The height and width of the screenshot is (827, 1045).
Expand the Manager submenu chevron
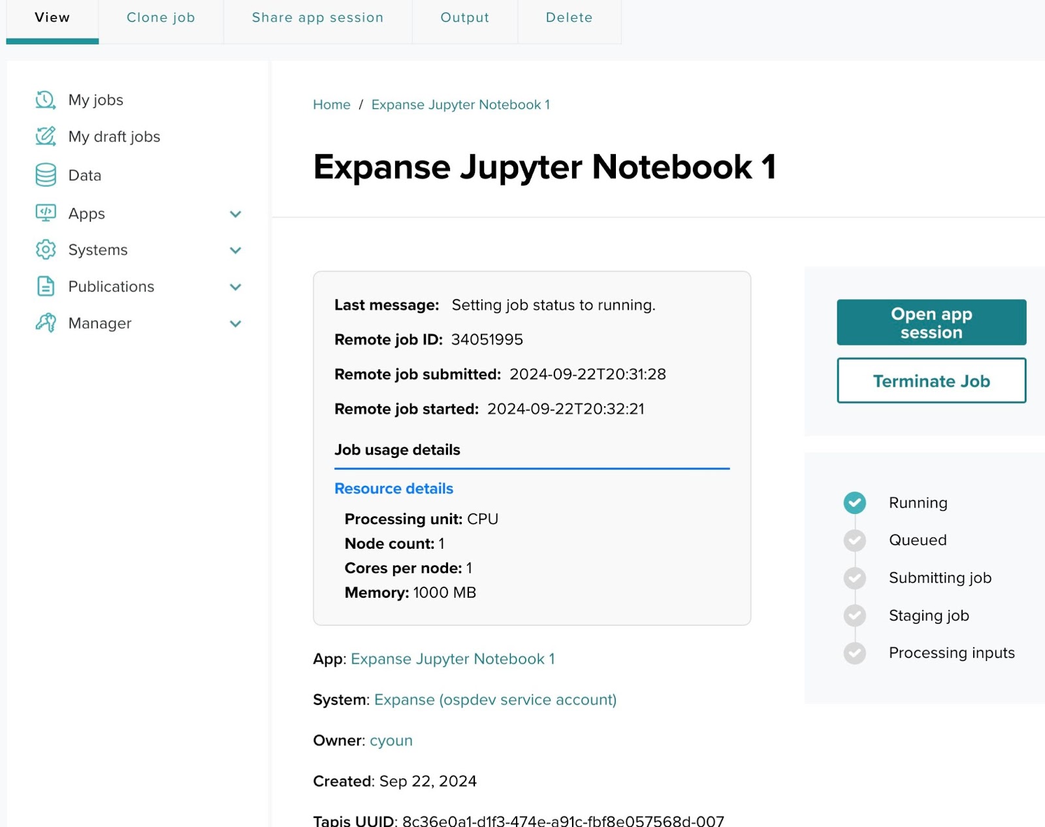[x=236, y=323]
